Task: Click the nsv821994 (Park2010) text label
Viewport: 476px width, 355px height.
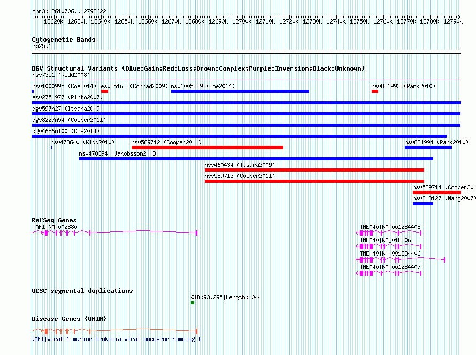Action: pos(436,142)
